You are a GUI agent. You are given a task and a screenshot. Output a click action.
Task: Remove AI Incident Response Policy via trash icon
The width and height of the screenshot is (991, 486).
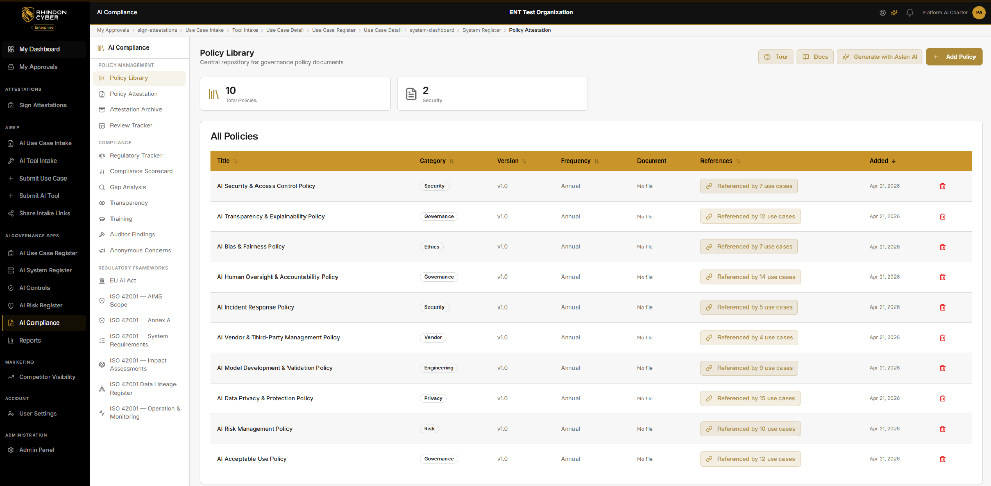pos(942,307)
